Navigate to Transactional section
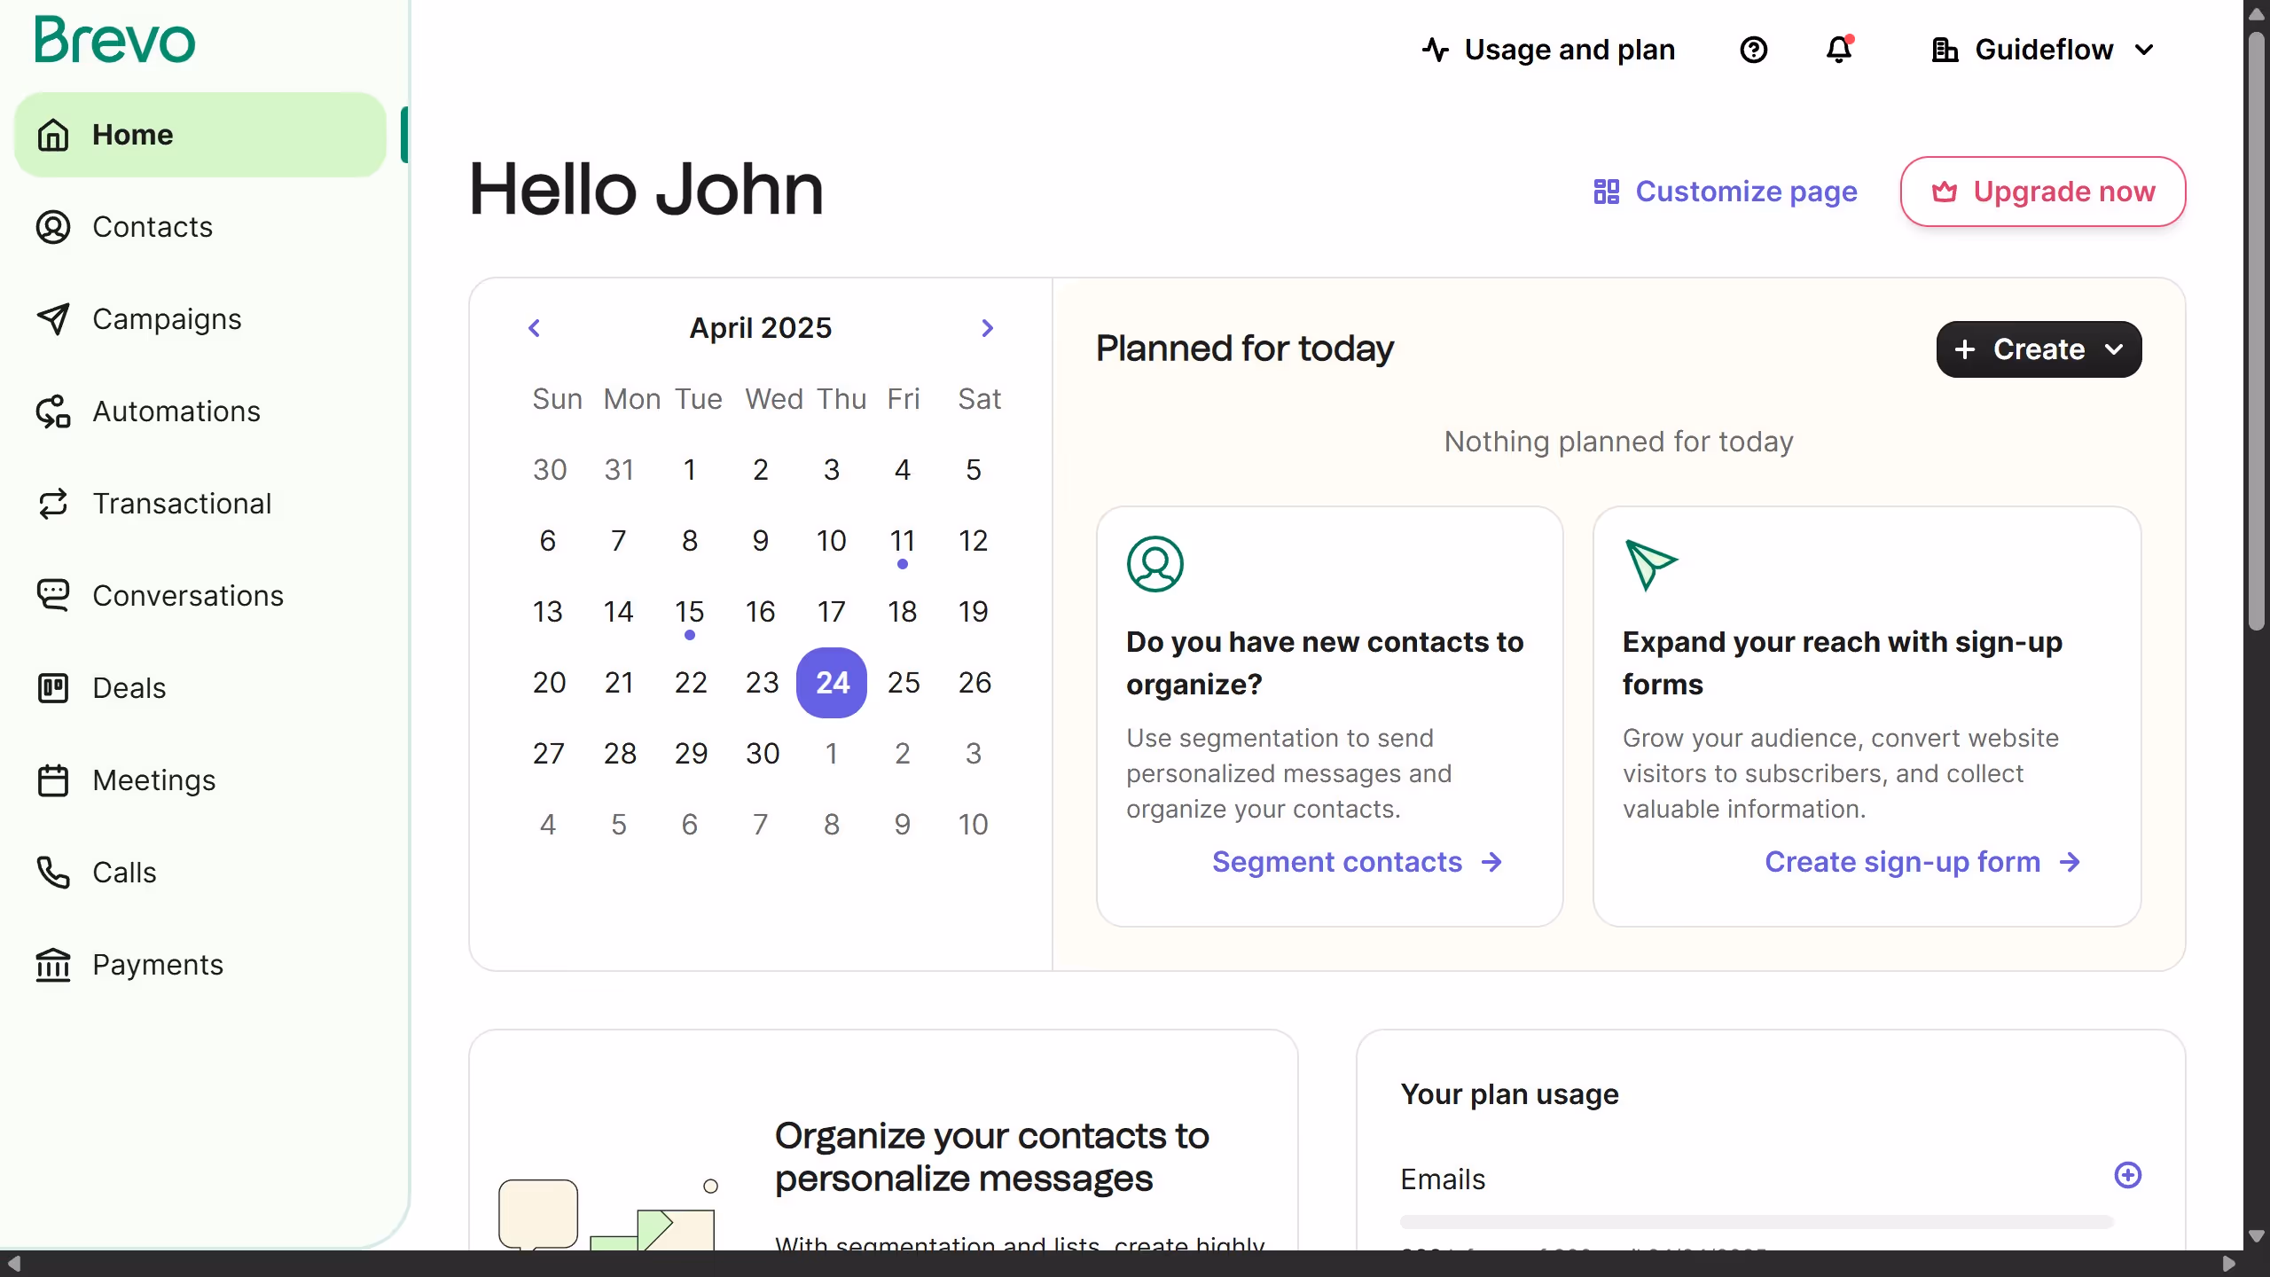Viewport: 2270px width, 1277px height. [182, 504]
